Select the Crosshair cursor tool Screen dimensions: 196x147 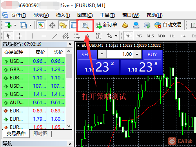(19, 36)
